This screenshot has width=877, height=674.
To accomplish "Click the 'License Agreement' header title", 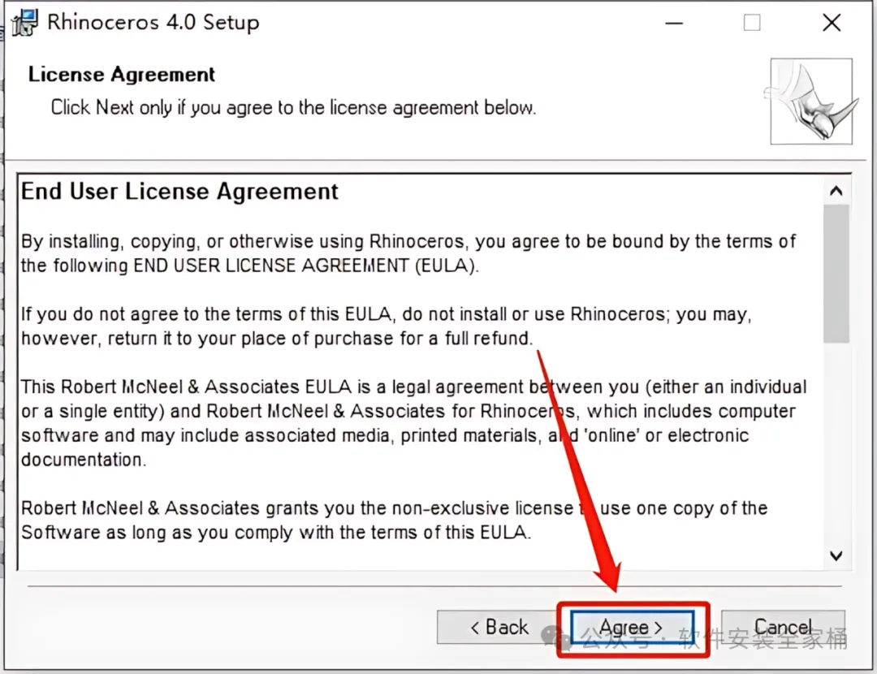I will tap(122, 75).
